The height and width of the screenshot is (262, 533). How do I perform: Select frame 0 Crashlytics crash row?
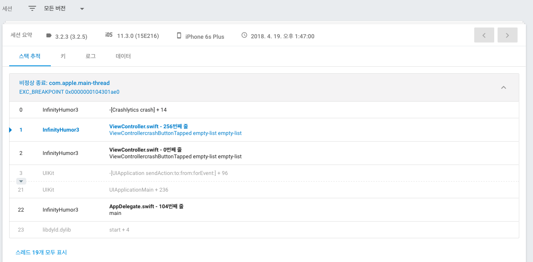(x=264, y=110)
